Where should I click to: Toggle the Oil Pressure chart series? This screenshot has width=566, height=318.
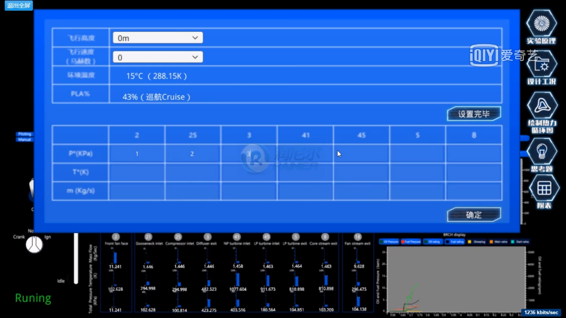coord(389,242)
